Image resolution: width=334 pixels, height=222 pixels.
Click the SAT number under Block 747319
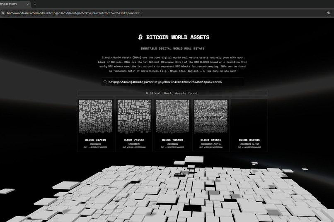pos(96,147)
